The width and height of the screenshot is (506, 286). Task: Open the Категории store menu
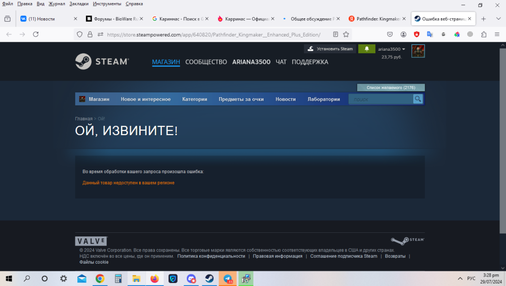coord(195,99)
